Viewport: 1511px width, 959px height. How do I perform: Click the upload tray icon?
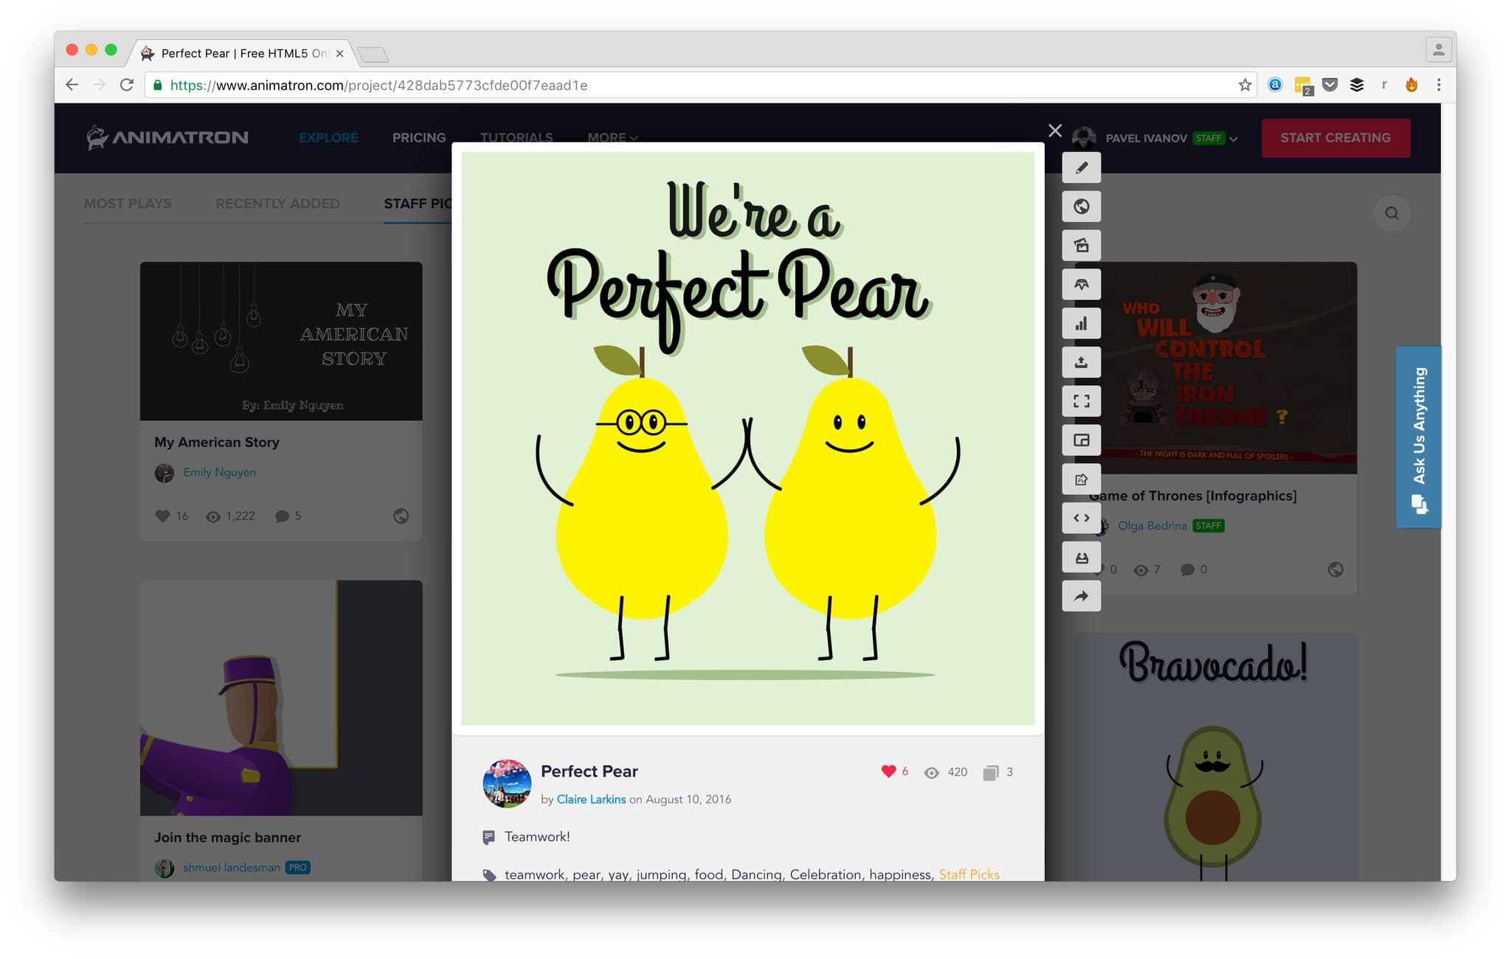(1081, 362)
